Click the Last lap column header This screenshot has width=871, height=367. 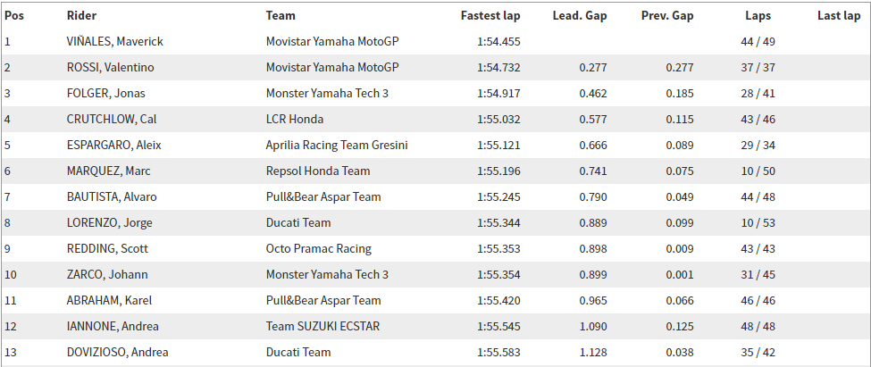[x=839, y=15]
